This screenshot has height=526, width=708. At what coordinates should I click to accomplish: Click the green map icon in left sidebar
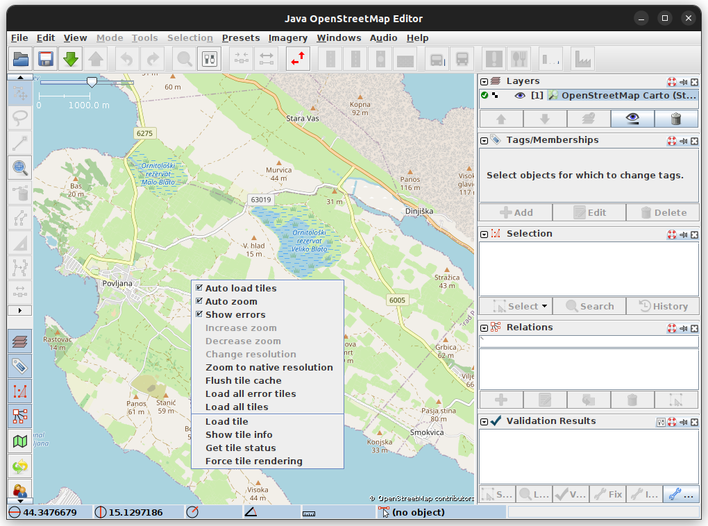pyautogui.click(x=20, y=441)
